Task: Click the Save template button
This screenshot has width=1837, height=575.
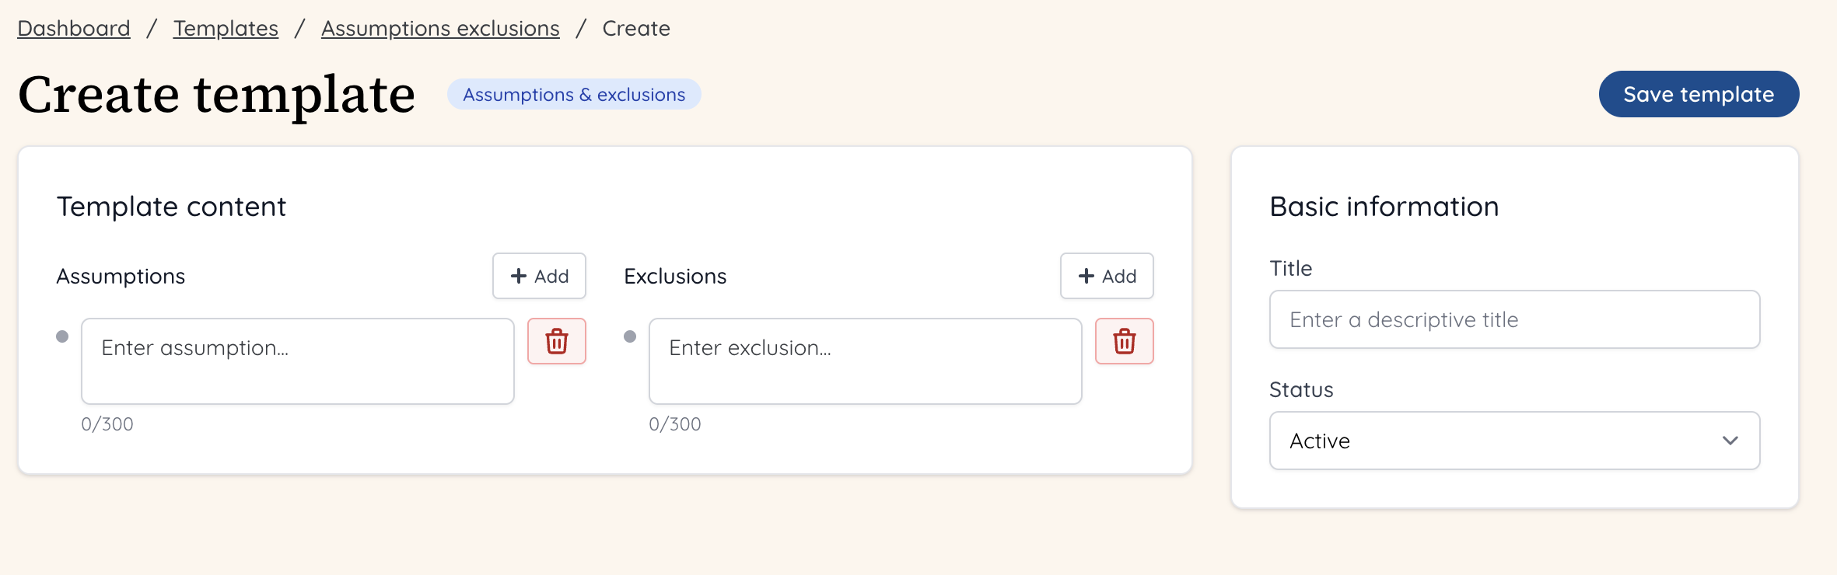Action: coord(1699,94)
